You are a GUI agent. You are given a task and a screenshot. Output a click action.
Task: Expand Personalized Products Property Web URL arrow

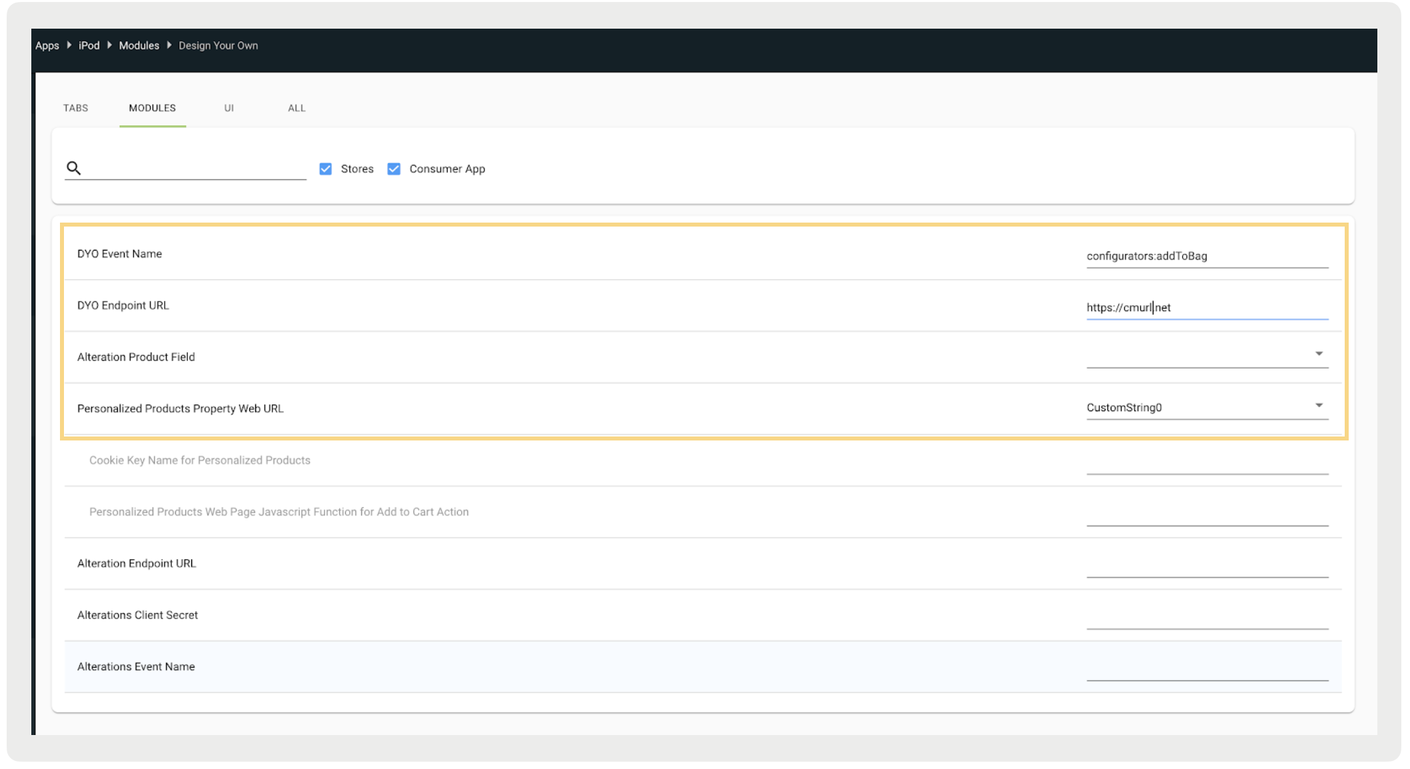tap(1319, 405)
